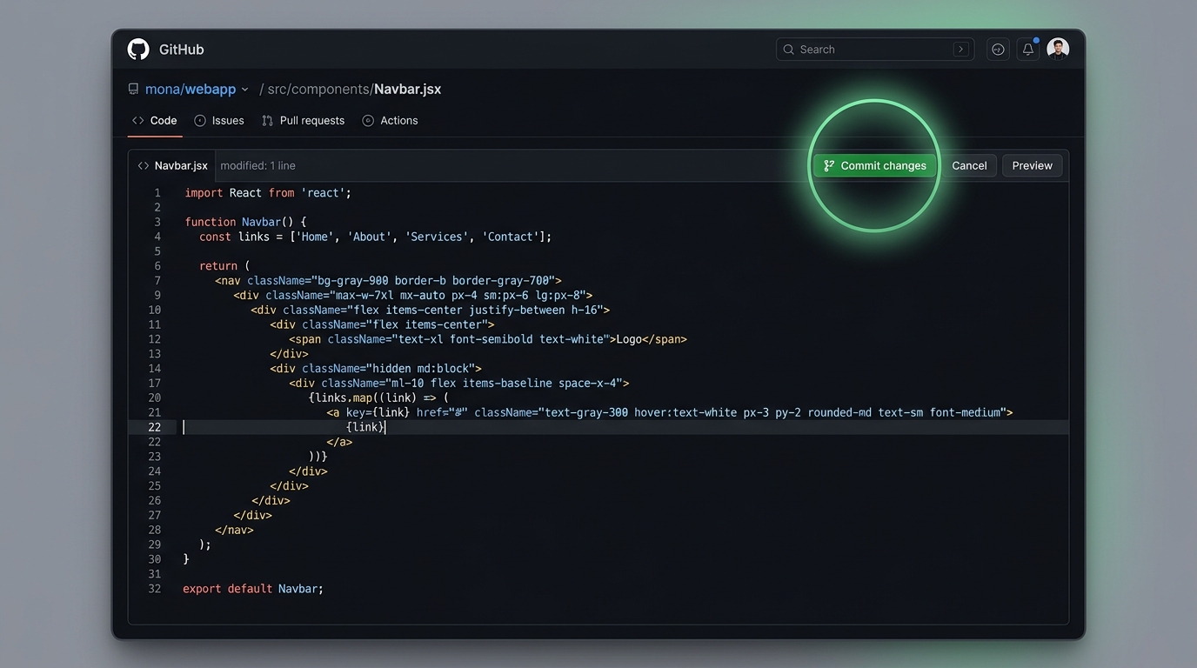Click the GitHub octocat logo
This screenshot has height=668, width=1197.
[138, 50]
